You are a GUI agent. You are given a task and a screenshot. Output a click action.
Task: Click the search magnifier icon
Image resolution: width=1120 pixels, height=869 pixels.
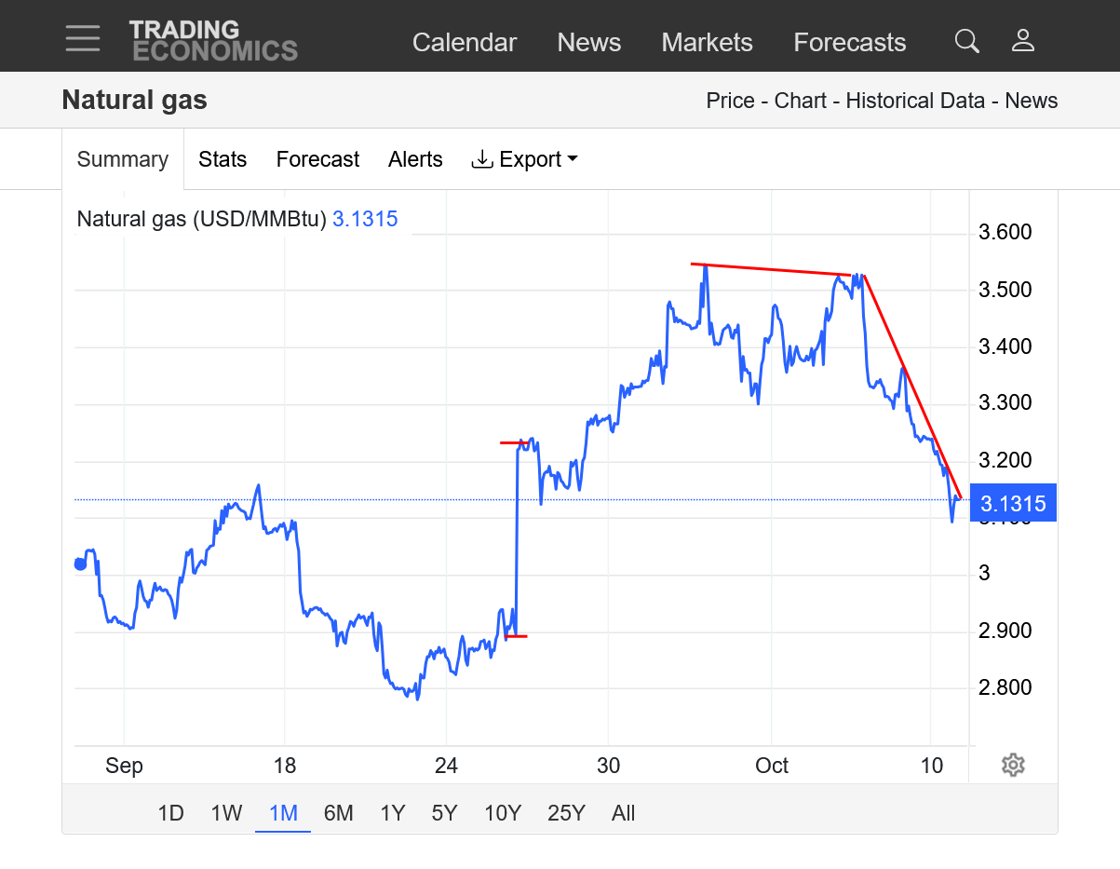click(967, 41)
